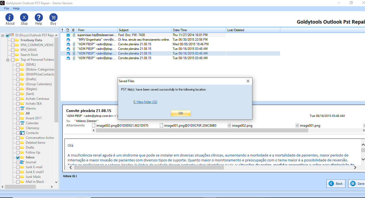Screen dimensions: 365x198
Task: Click folder tree scrollbar right arrow
Action: (52, 187)
